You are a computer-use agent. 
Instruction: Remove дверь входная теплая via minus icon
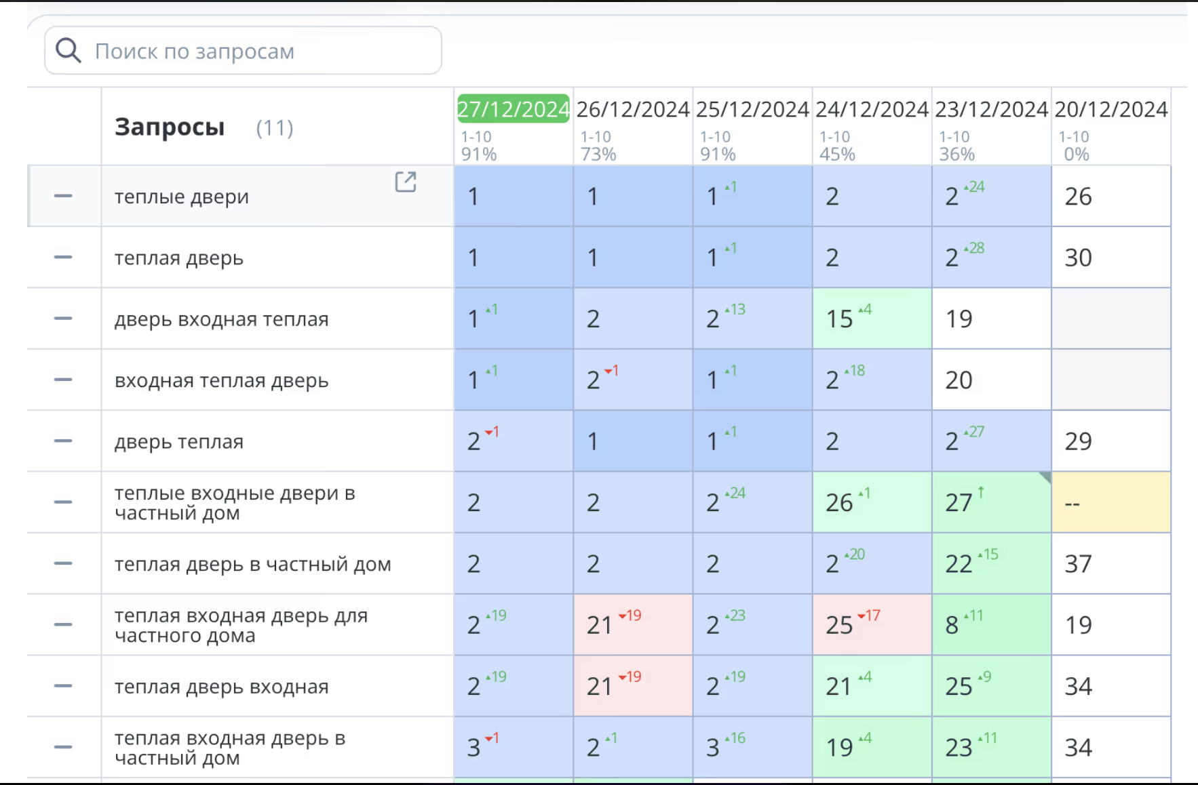tap(63, 319)
